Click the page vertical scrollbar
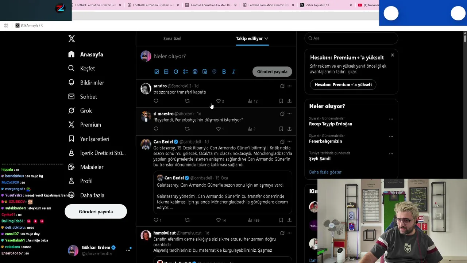This screenshot has height=263, width=467. [465, 38]
